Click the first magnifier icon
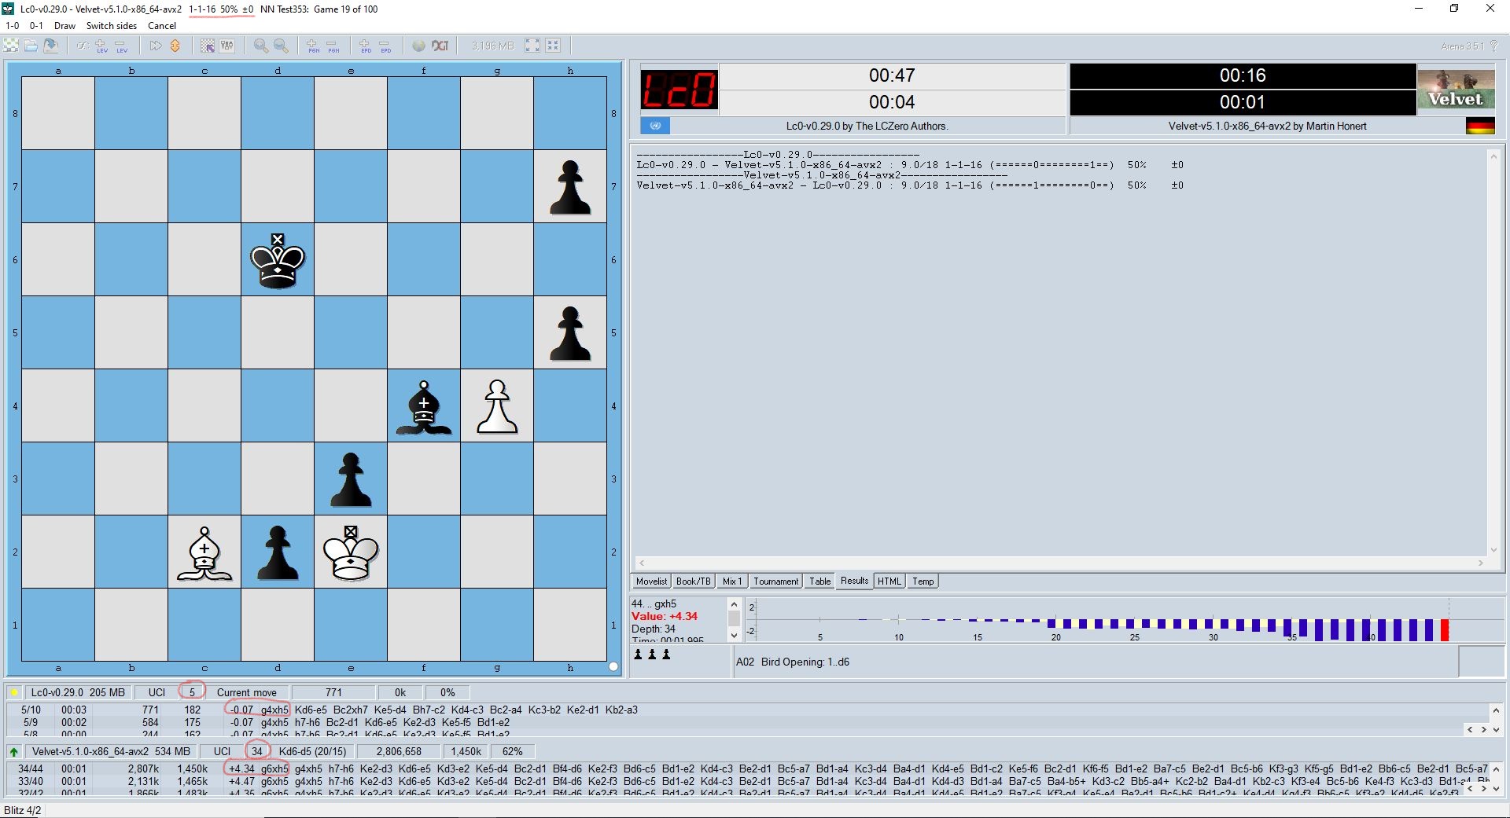This screenshot has width=1510, height=818. tap(261, 46)
